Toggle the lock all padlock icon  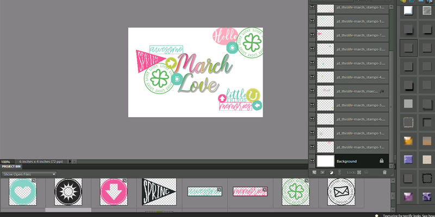pyautogui.click(x=366, y=172)
